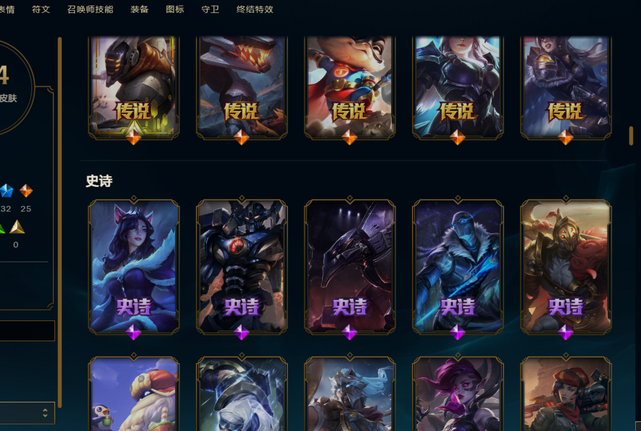Click orange gem under the superhero Teemo skin
Screen dimensions: 641x431
(349, 137)
